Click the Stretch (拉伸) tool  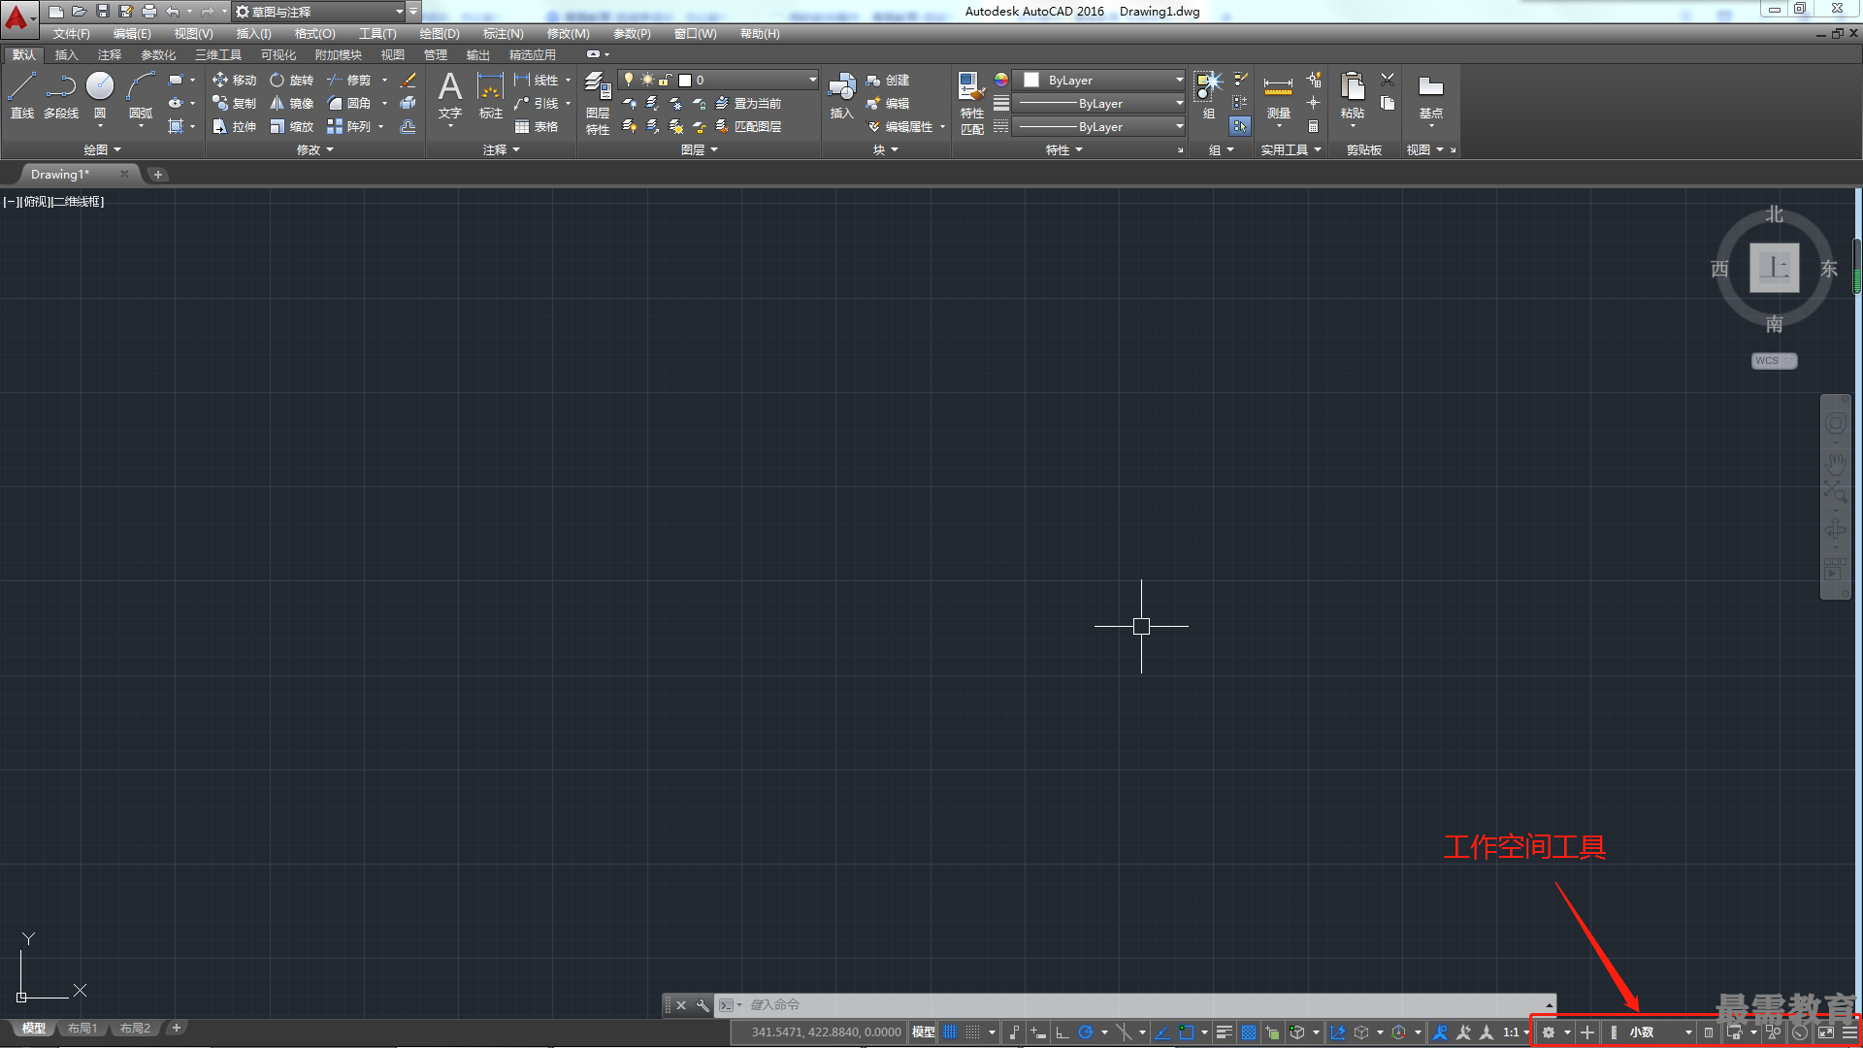click(x=234, y=126)
